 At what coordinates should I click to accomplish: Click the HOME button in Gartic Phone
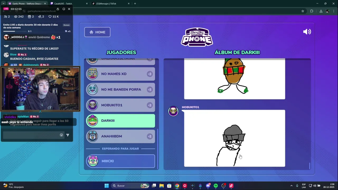[97, 32]
